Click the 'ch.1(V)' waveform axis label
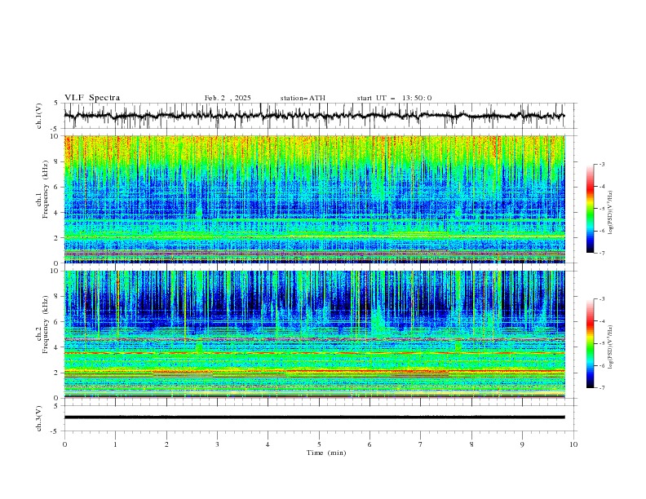646x499 pixels. [39, 116]
